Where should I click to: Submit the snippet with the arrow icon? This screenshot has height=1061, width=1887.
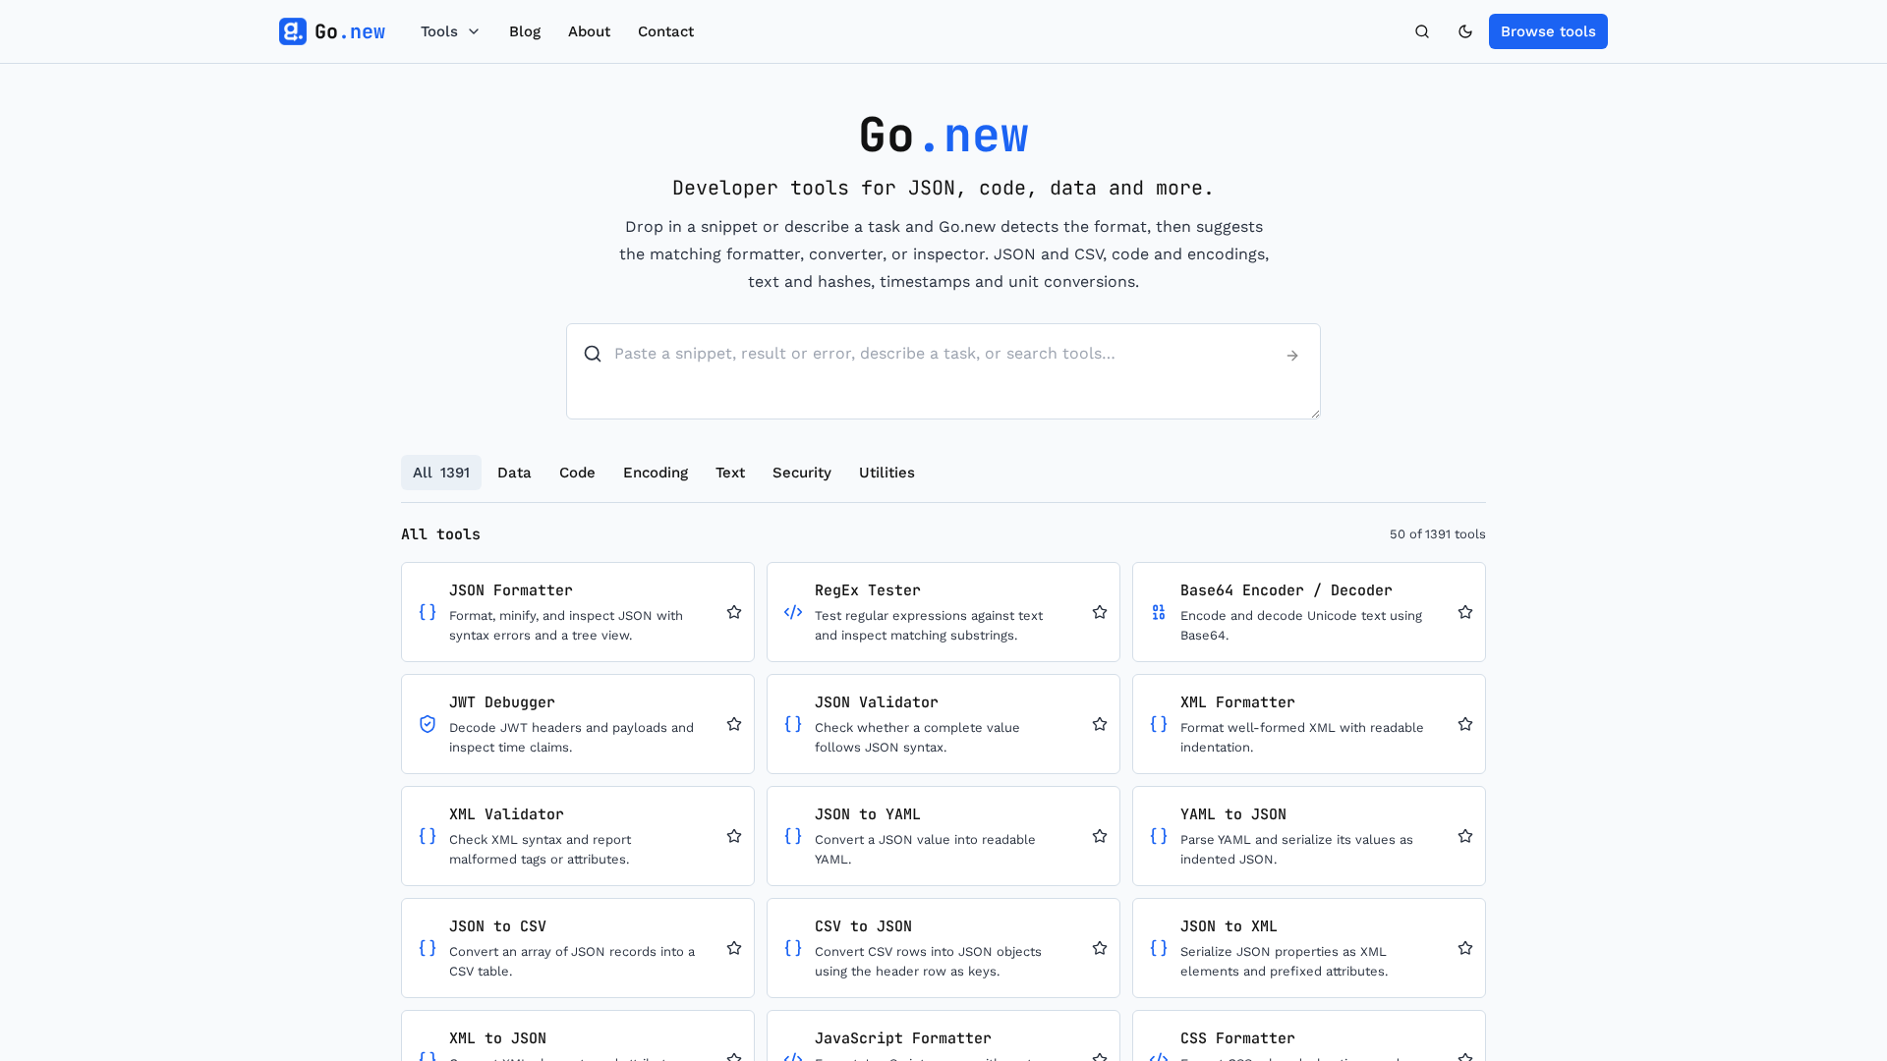point(1292,356)
